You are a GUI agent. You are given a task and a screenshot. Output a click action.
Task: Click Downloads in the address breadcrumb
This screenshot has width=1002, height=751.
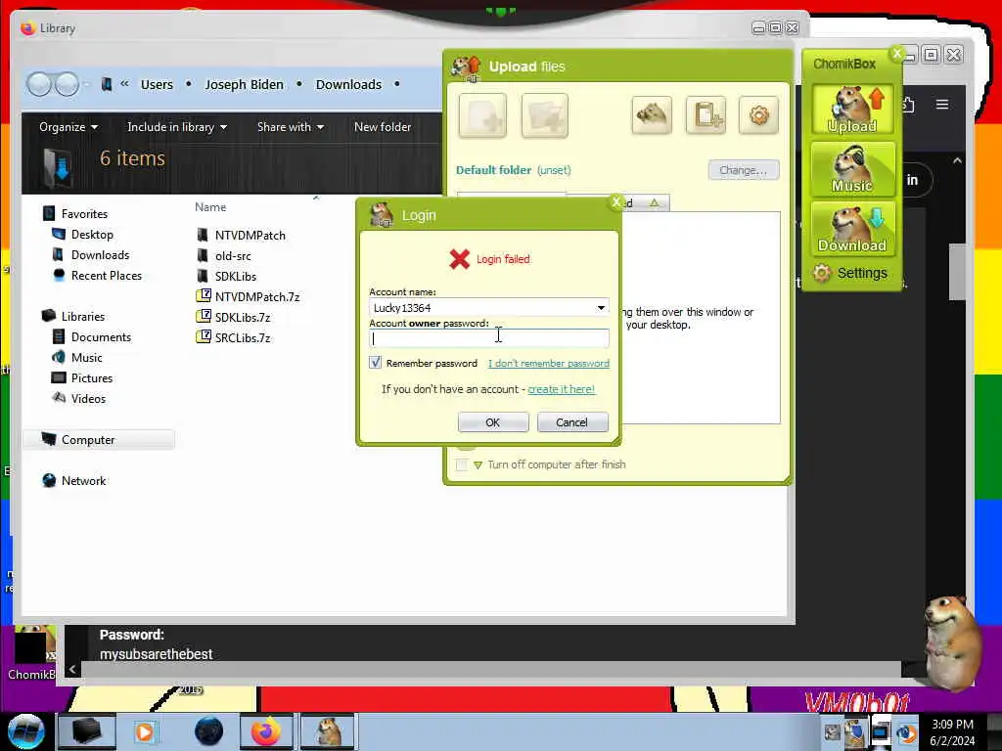point(348,84)
